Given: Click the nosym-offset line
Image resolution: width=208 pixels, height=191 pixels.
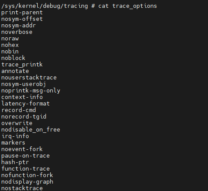Looking at the screenshot, I should point(22,19).
